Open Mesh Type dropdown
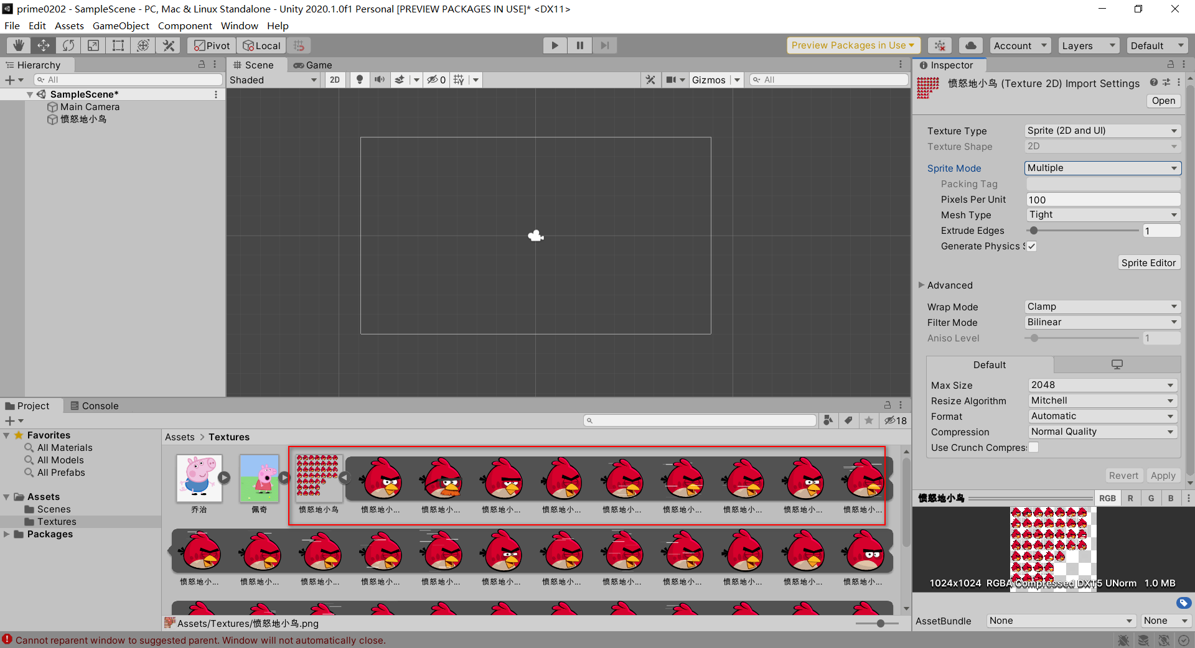This screenshot has width=1195, height=648. coord(1102,215)
